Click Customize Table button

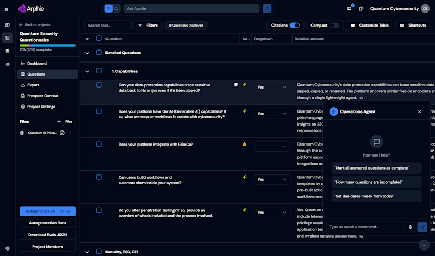point(370,25)
